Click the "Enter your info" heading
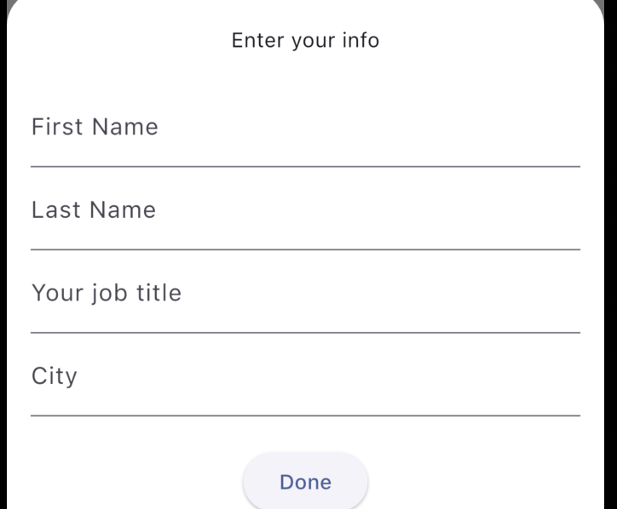The width and height of the screenshot is (617, 509). pyautogui.click(x=305, y=40)
